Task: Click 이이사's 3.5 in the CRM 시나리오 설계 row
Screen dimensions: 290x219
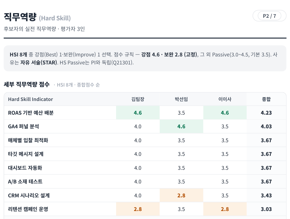Action: (225, 195)
